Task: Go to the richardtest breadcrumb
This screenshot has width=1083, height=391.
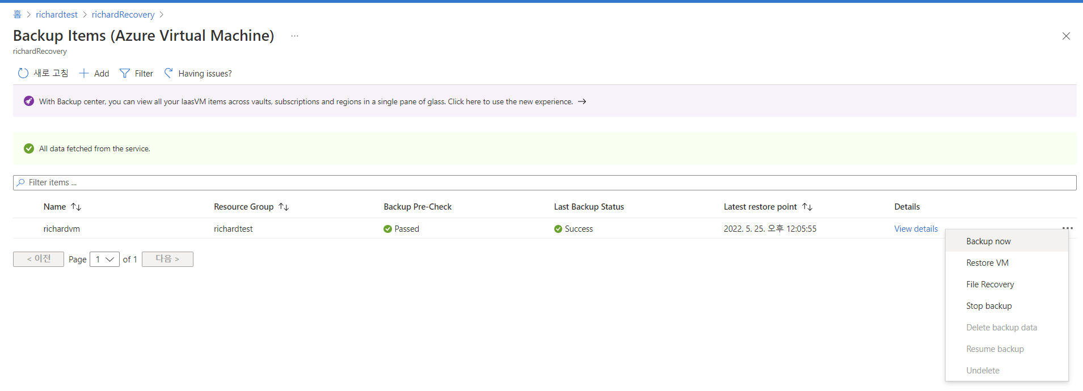Action: (57, 14)
